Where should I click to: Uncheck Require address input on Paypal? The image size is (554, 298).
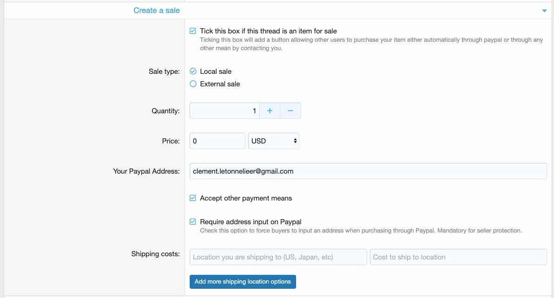[x=193, y=222]
